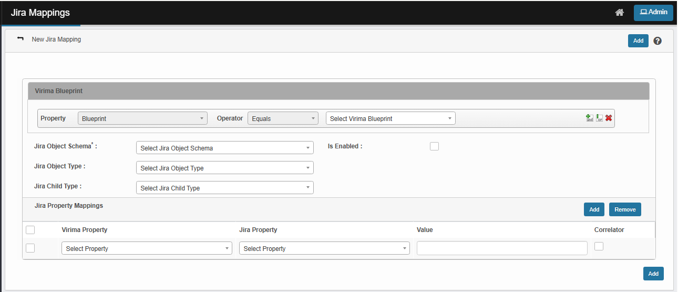The image size is (678, 292).
Task: Go to the Home page icon
Action: pyautogui.click(x=620, y=13)
